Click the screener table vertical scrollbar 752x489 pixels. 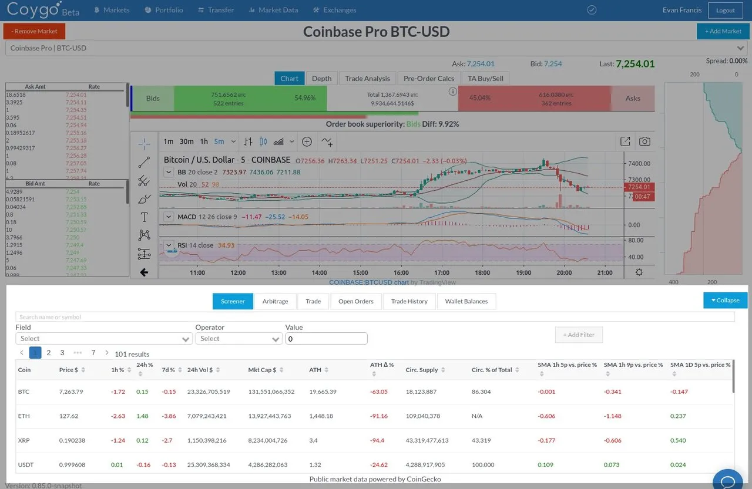click(x=733, y=376)
